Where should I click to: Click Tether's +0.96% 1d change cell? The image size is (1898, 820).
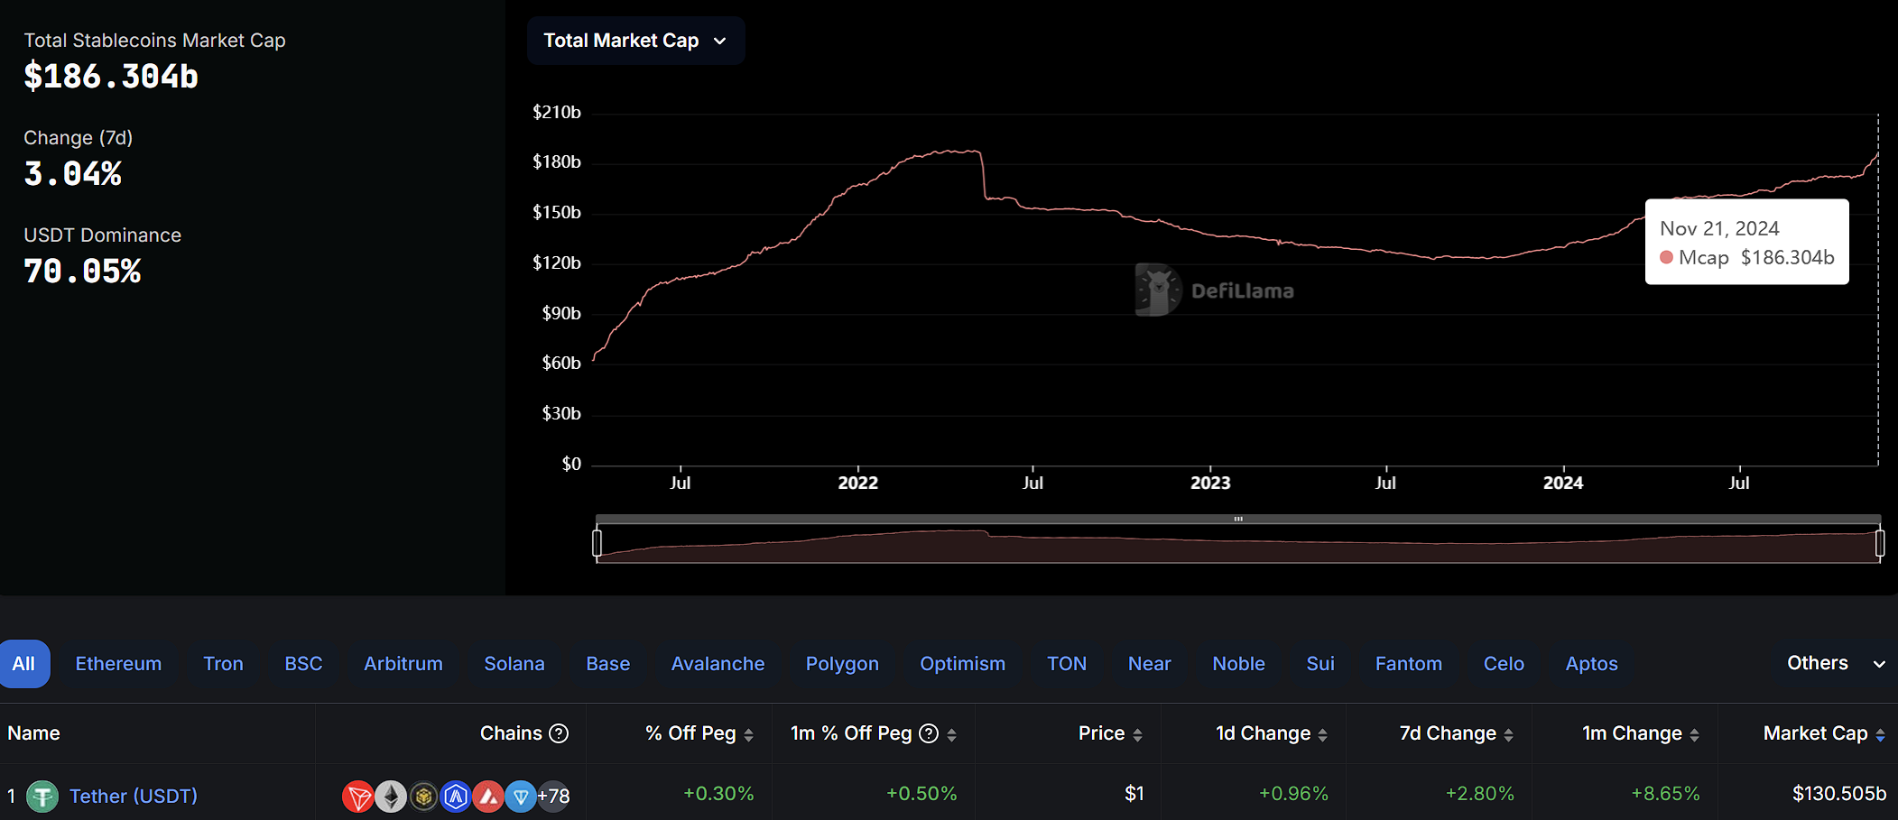(1293, 794)
